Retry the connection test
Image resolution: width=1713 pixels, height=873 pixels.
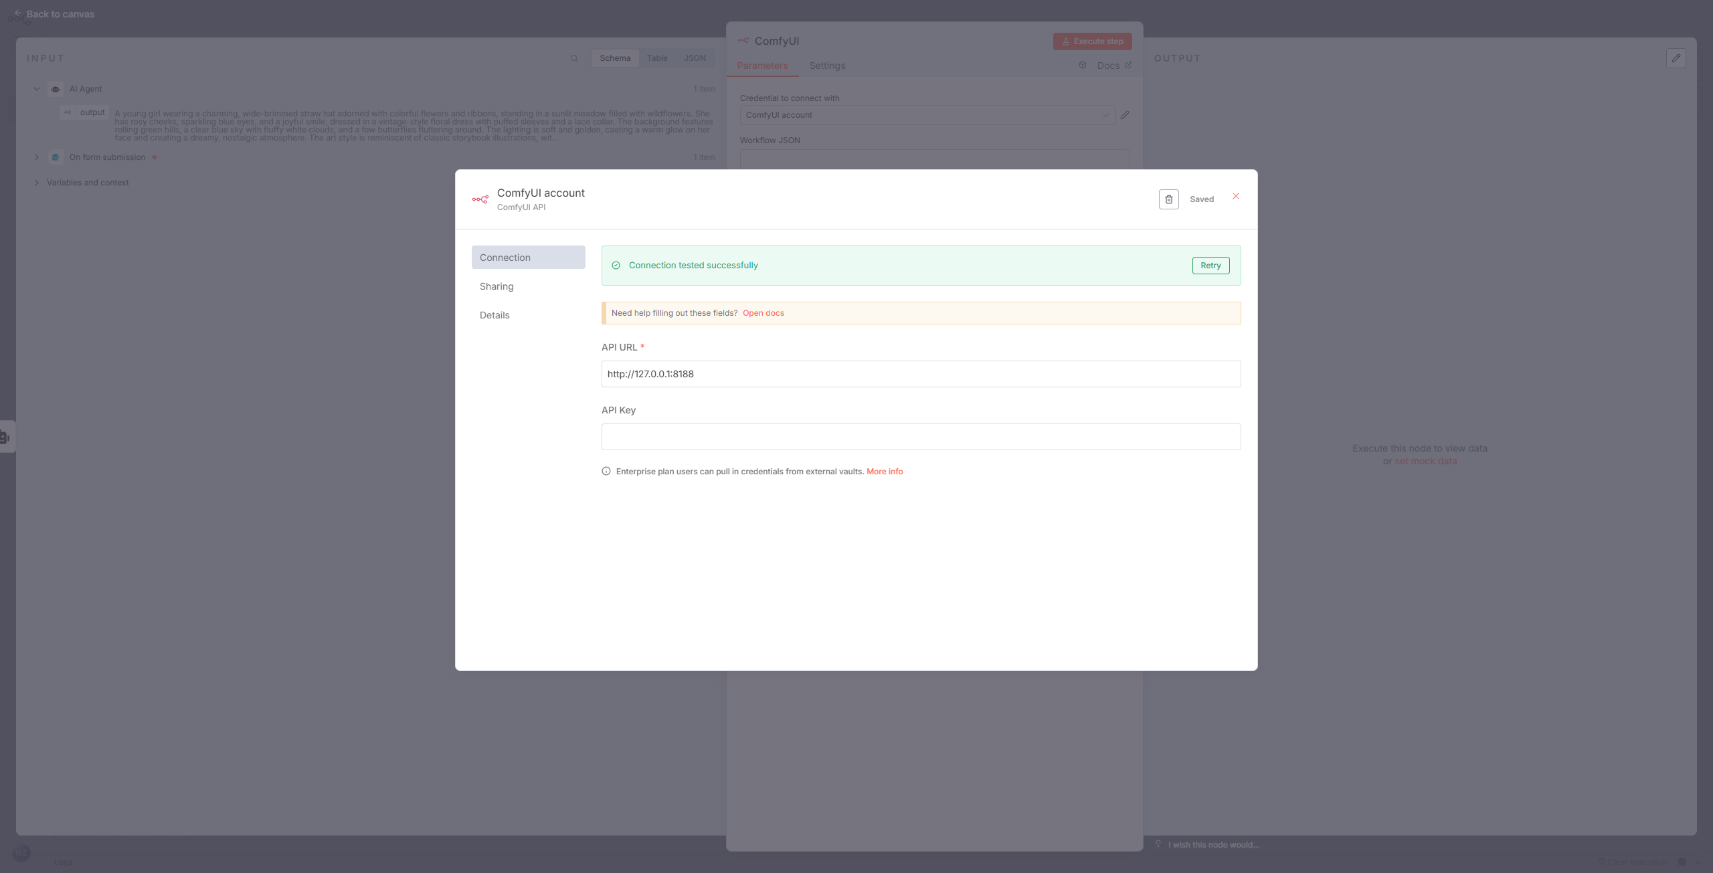[x=1210, y=266]
